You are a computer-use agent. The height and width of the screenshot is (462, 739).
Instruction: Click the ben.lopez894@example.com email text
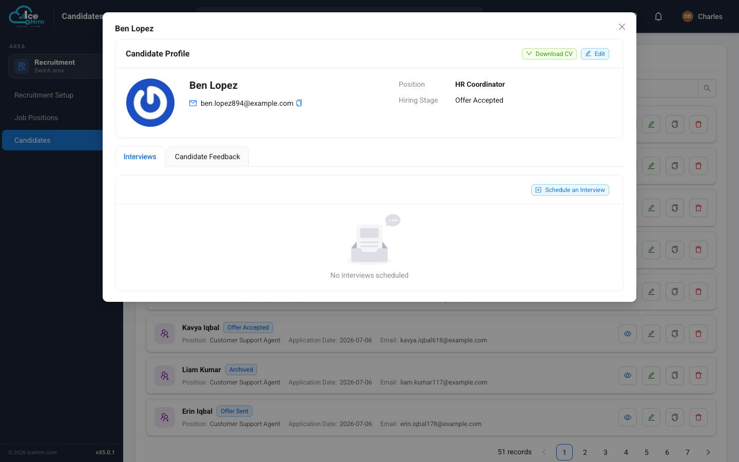[x=247, y=103]
